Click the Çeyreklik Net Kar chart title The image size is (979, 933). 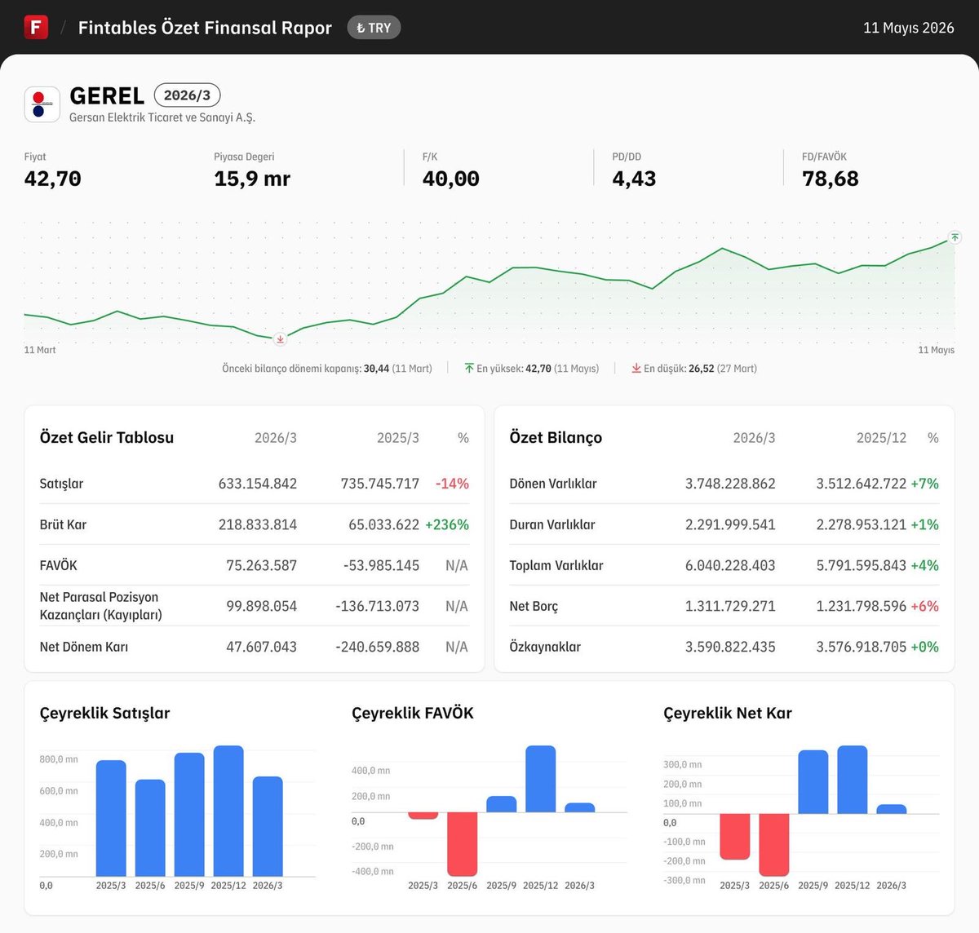(x=728, y=713)
